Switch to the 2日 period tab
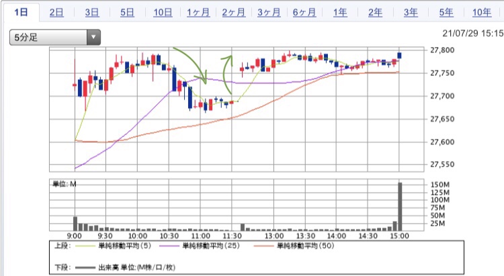 click(56, 13)
